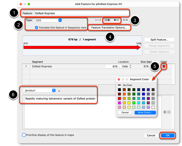Increase segment location with stepper up arrow
The image size is (182, 146).
(131, 65)
